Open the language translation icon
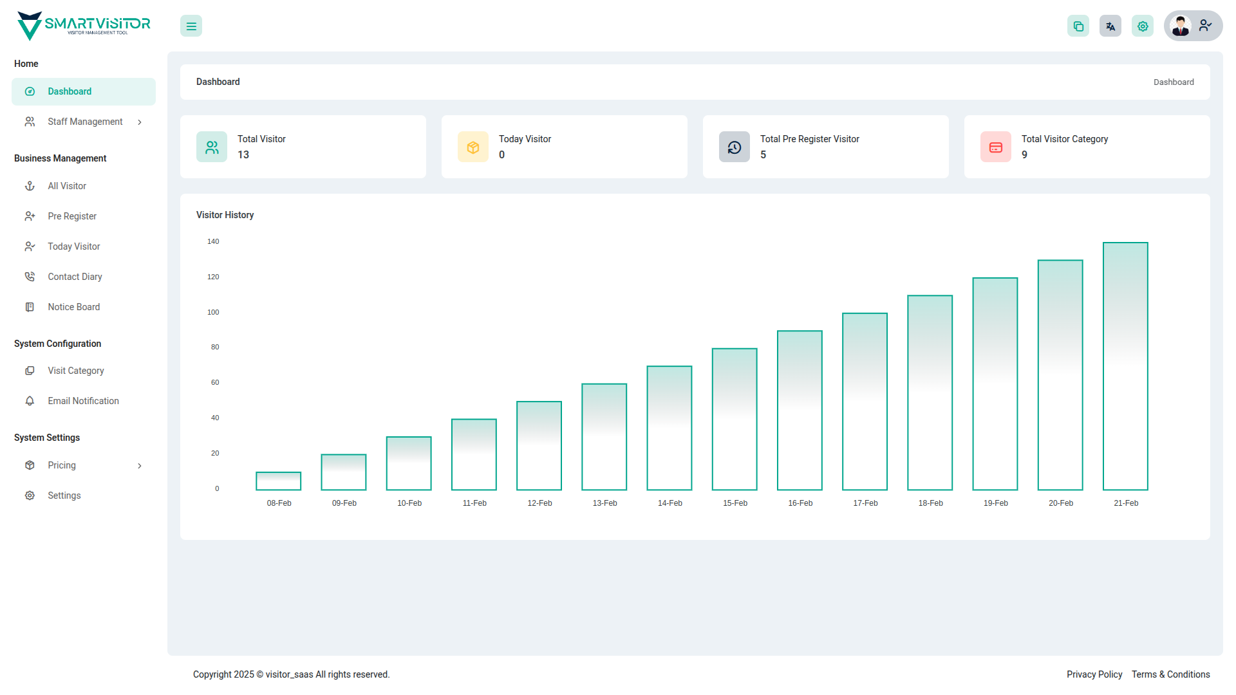The height and width of the screenshot is (695, 1236). [1110, 26]
